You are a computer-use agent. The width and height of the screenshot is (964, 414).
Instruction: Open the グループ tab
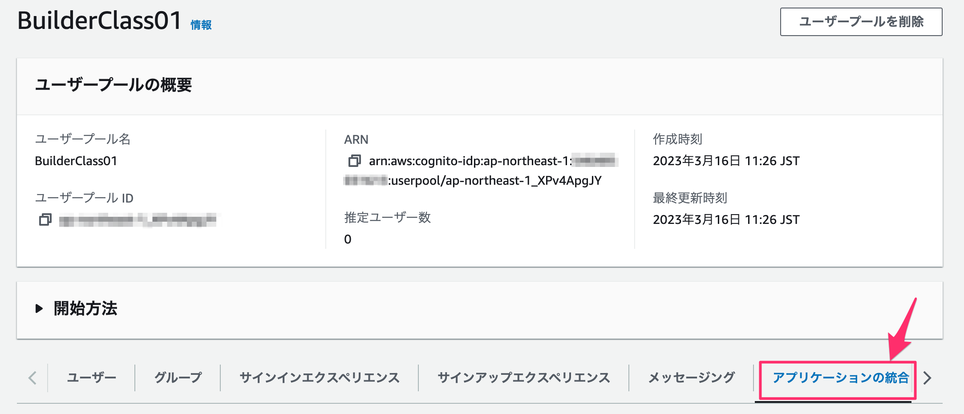pyautogui.click(x=178, y=377)
